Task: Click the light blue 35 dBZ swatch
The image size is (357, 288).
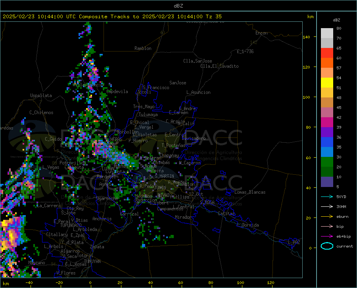Action: click(x=327, y=152)
